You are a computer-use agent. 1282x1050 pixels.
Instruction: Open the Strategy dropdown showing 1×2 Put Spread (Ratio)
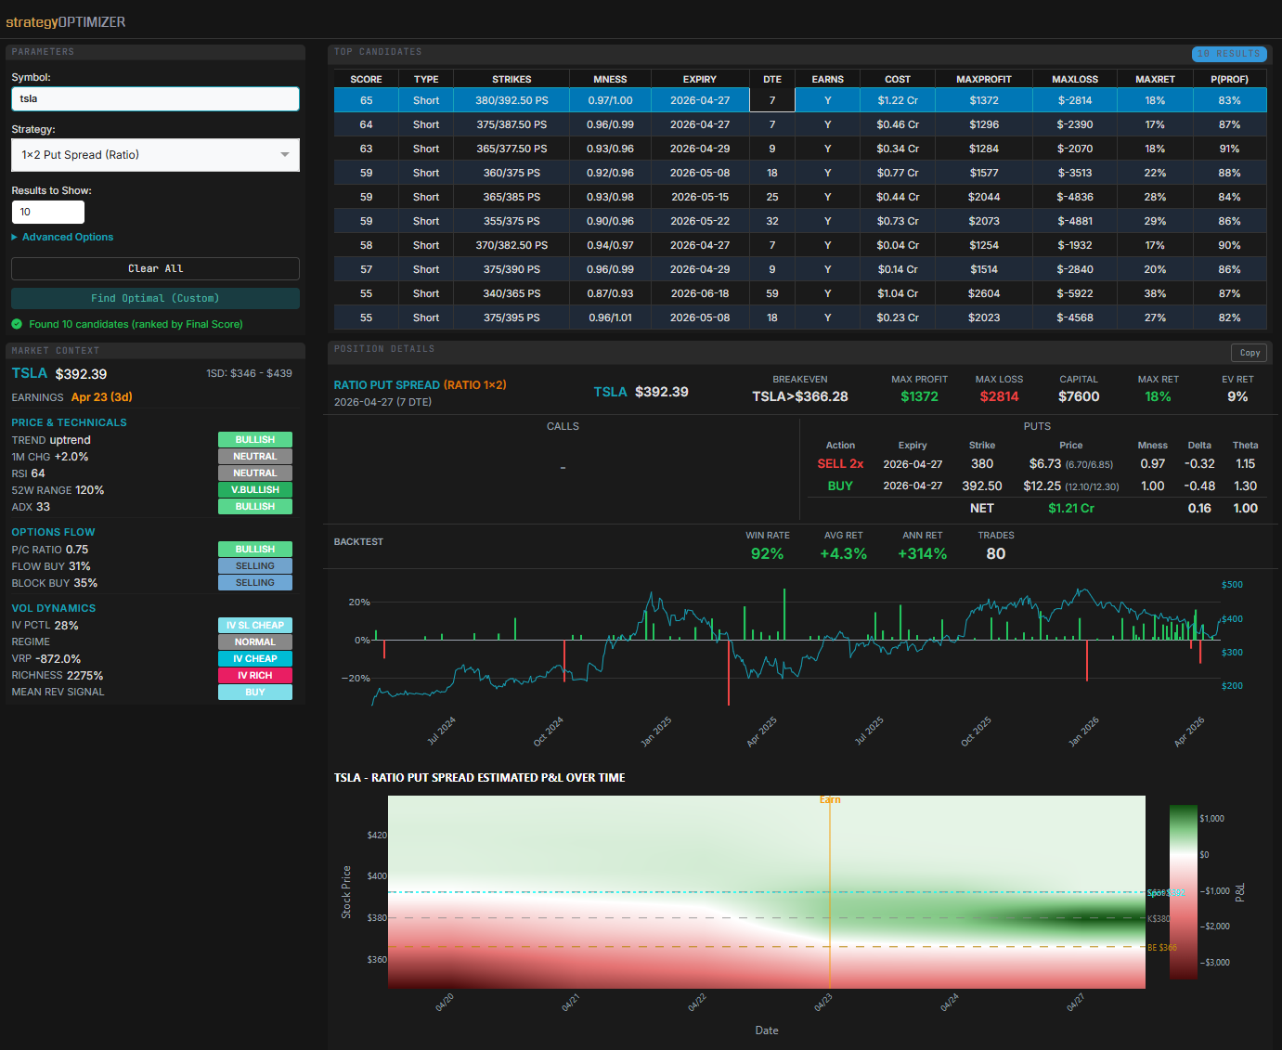[x=155, y=155]
